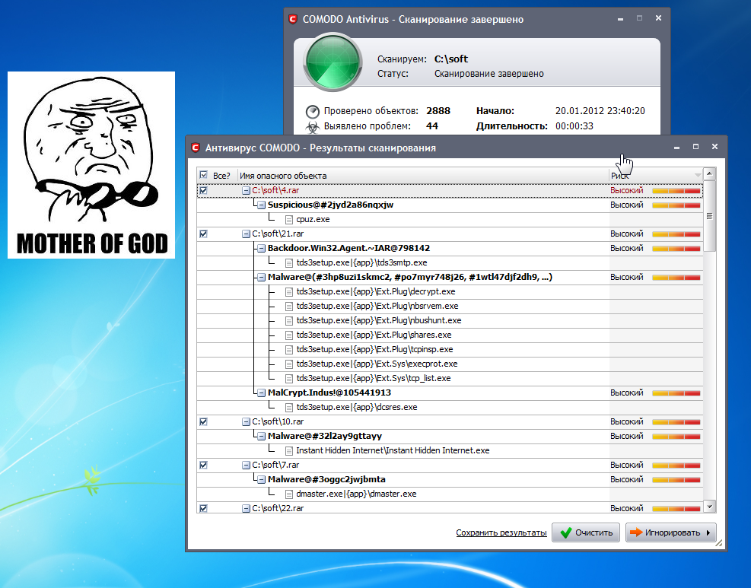Click the dcsres.exe file icon

coord(289,408)
